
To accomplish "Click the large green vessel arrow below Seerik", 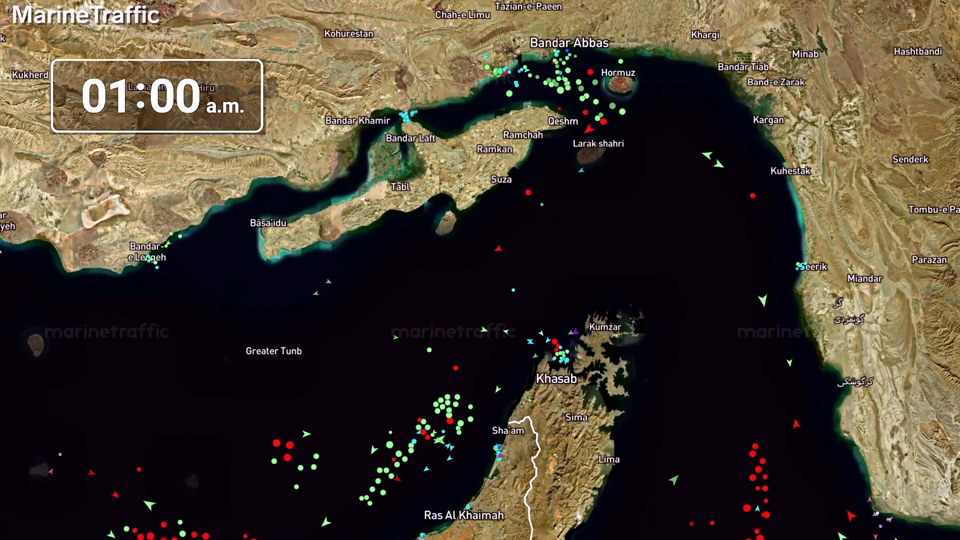I will click(762, 300).
